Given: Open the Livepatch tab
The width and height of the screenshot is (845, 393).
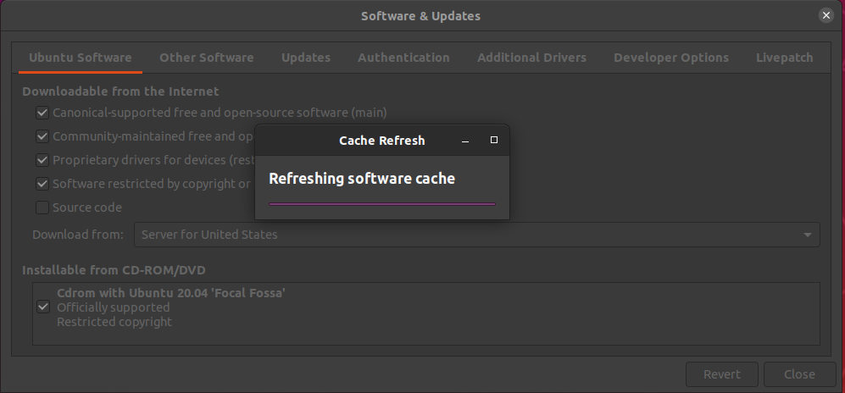Looking at the screenshot, I should 784,58.
